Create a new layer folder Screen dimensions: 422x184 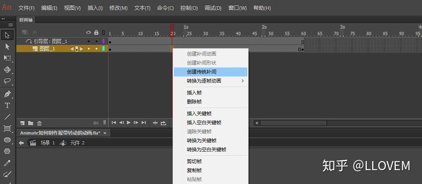[x=31, y=123]
